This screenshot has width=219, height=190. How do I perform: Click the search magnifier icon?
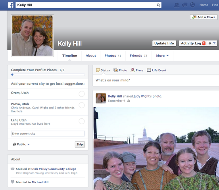coord(158,5)
